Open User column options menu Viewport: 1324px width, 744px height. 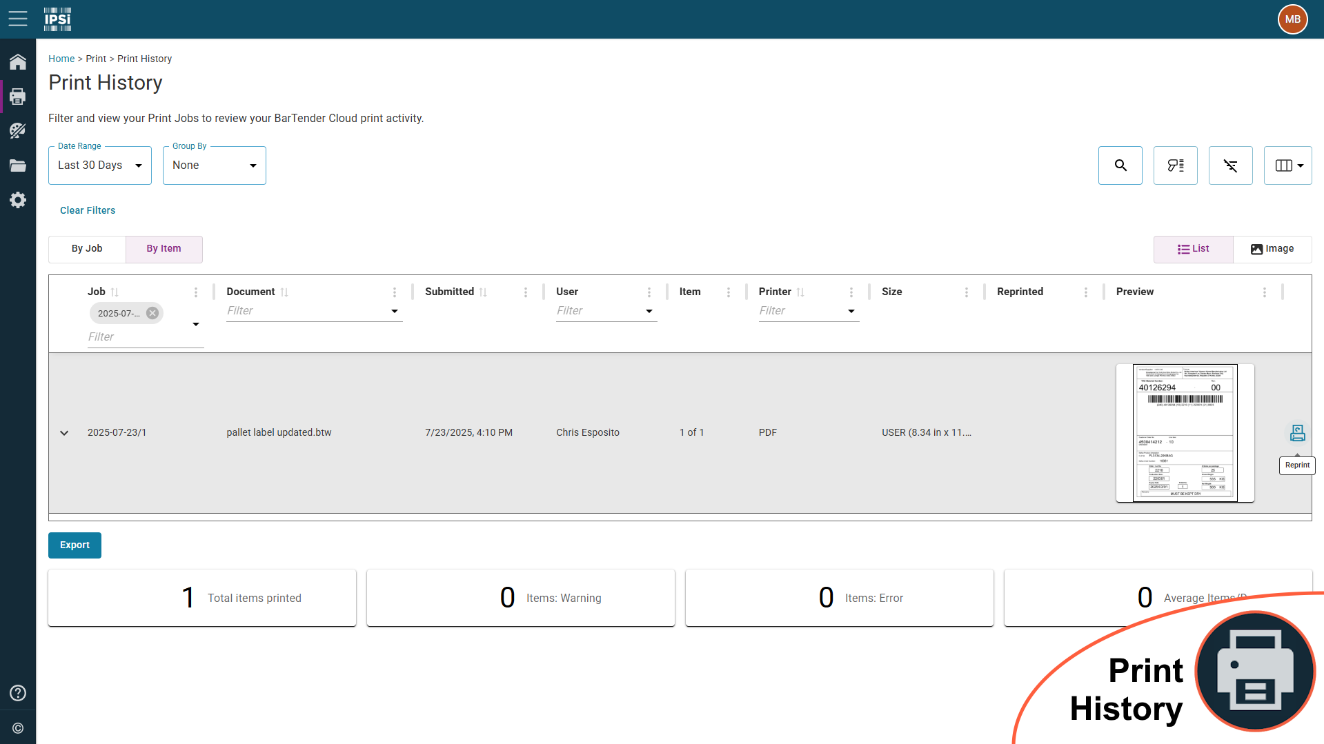click(649, 292)
